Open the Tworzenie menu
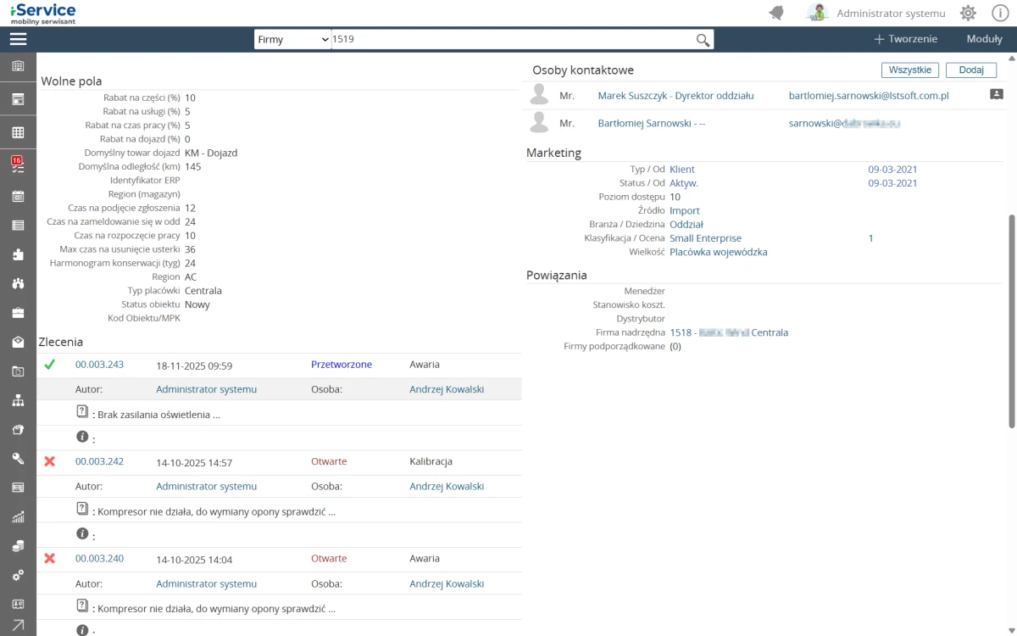This screenshot has width=1017, height=636. 905,39
